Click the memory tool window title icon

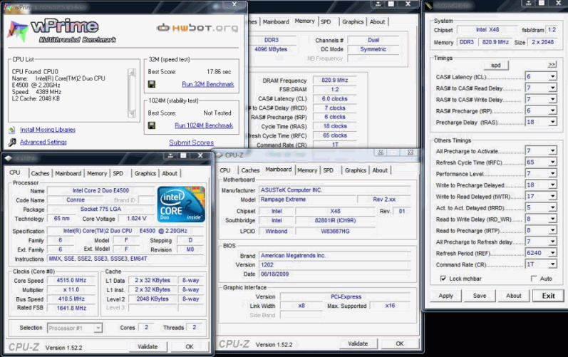429,5
